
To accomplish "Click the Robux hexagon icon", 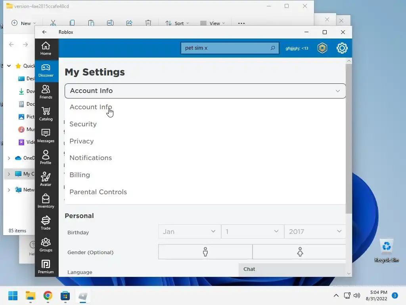I will [322, 48].
